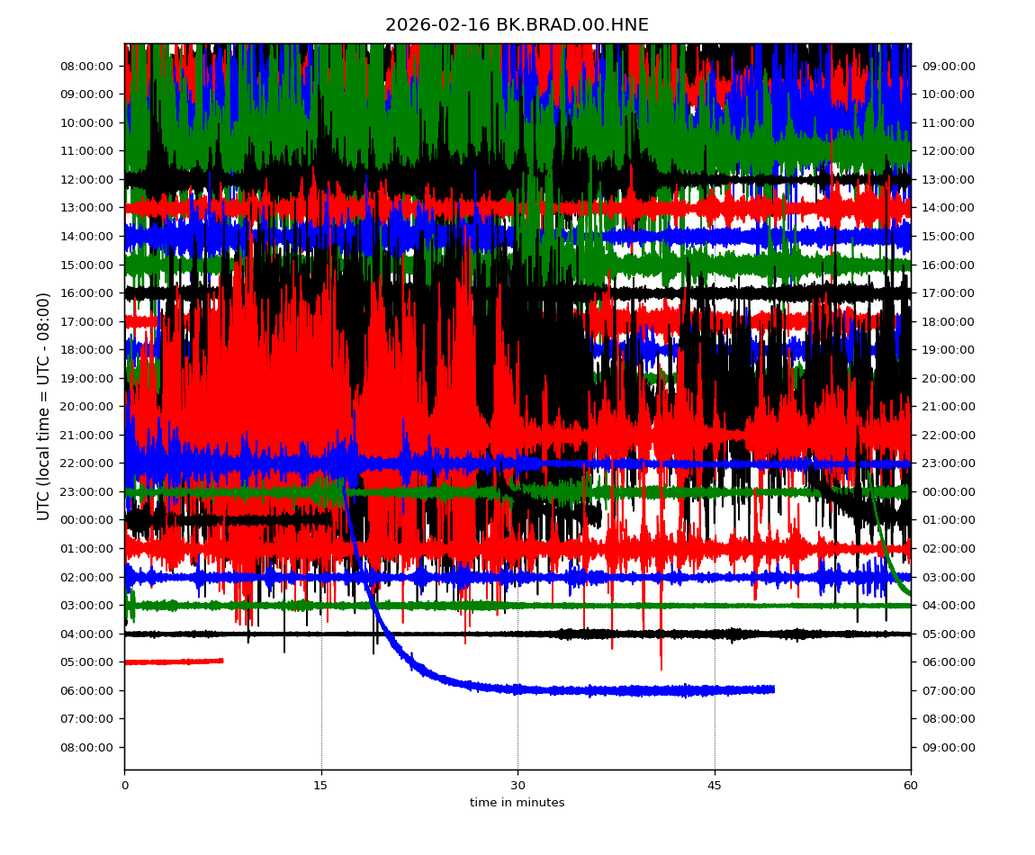Select the 30 minute x-axis tick label

point(517,786)
